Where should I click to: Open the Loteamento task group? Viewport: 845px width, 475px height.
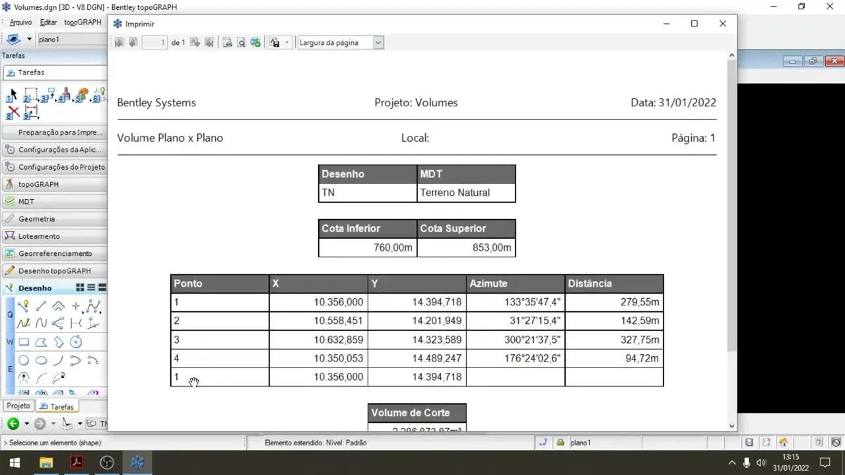(x=55, y=236)
